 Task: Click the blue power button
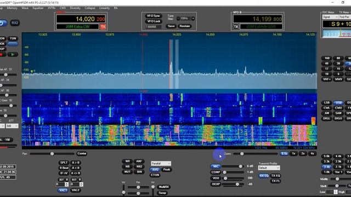(3, 23)
